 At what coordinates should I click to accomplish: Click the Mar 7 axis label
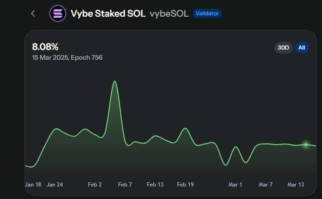pyautogui.click(x=266, y=185)
